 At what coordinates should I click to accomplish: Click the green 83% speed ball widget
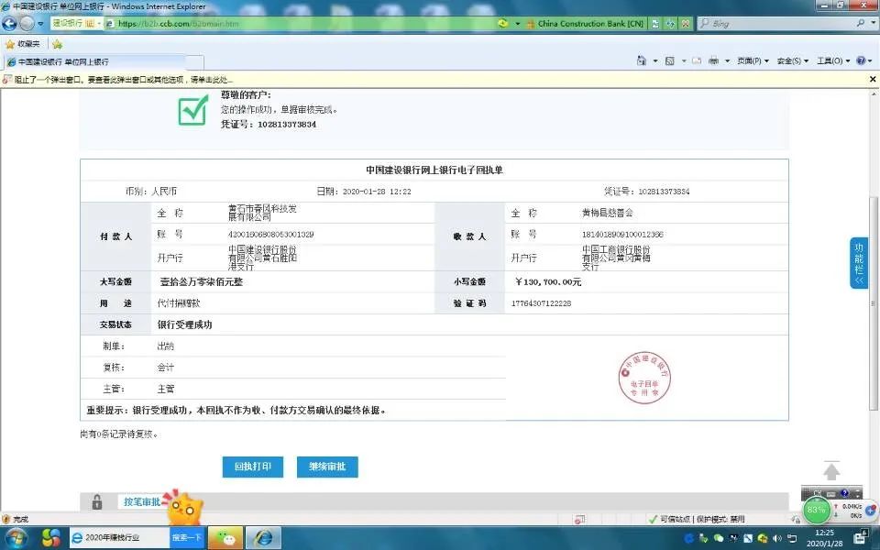pyautogui.click(x=816, y=510)
